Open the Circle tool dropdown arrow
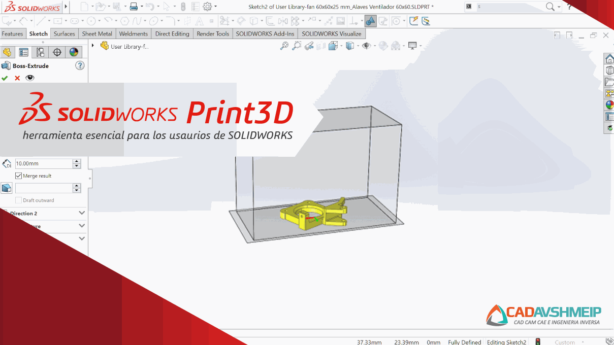614x345 pixels. tap(99, 21)
